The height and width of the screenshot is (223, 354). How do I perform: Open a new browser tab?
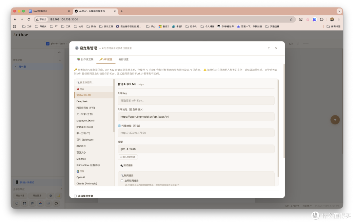pyautogui.click(x=122, y=11)
